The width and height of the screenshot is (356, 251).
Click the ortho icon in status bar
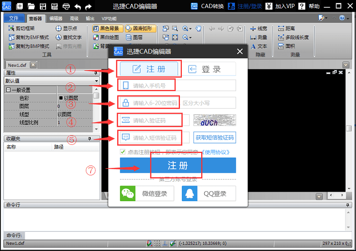[x=165, y=243]
